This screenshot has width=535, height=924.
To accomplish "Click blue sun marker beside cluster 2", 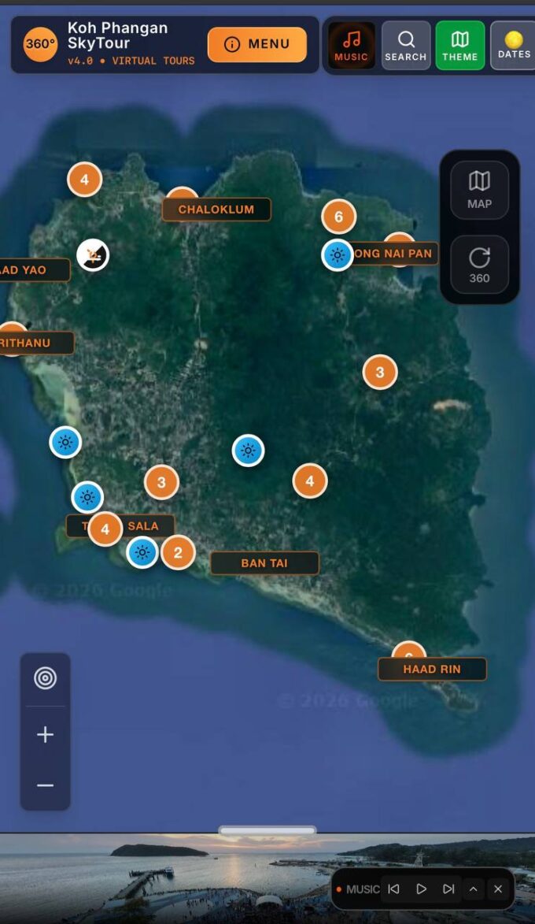I will pyautogui.click(x=142, y=552).
